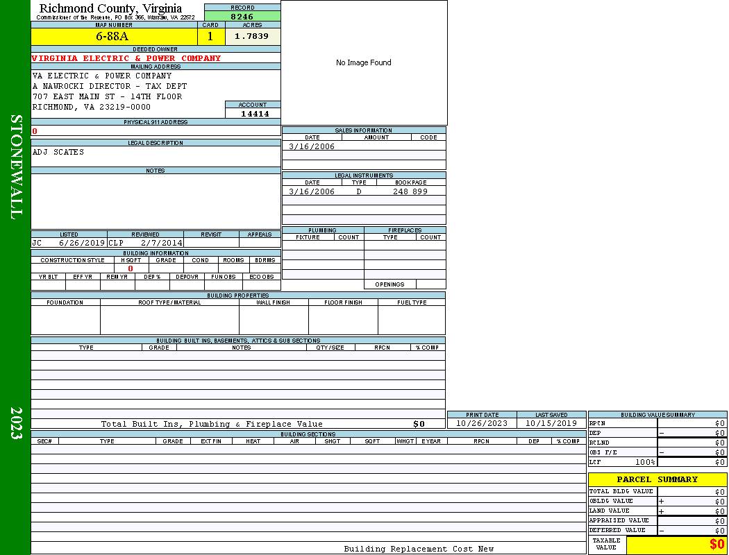Click the STONEWALL label in green sidebar
Viewport: 729px width, 555px height.
click(x=16, y=166)
